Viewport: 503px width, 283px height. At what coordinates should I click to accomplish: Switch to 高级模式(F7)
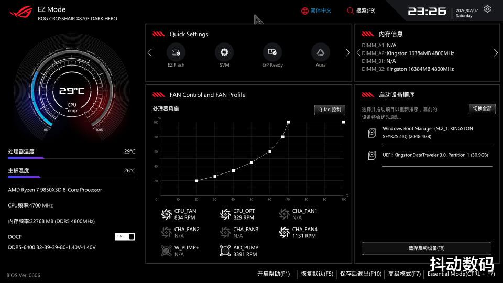pos(404,274)
